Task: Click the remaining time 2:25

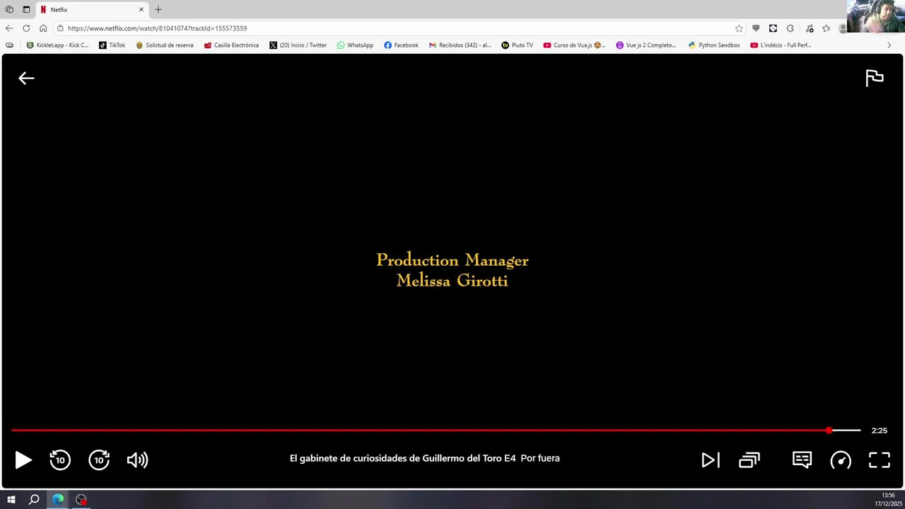Action: (x=879, y=431)
